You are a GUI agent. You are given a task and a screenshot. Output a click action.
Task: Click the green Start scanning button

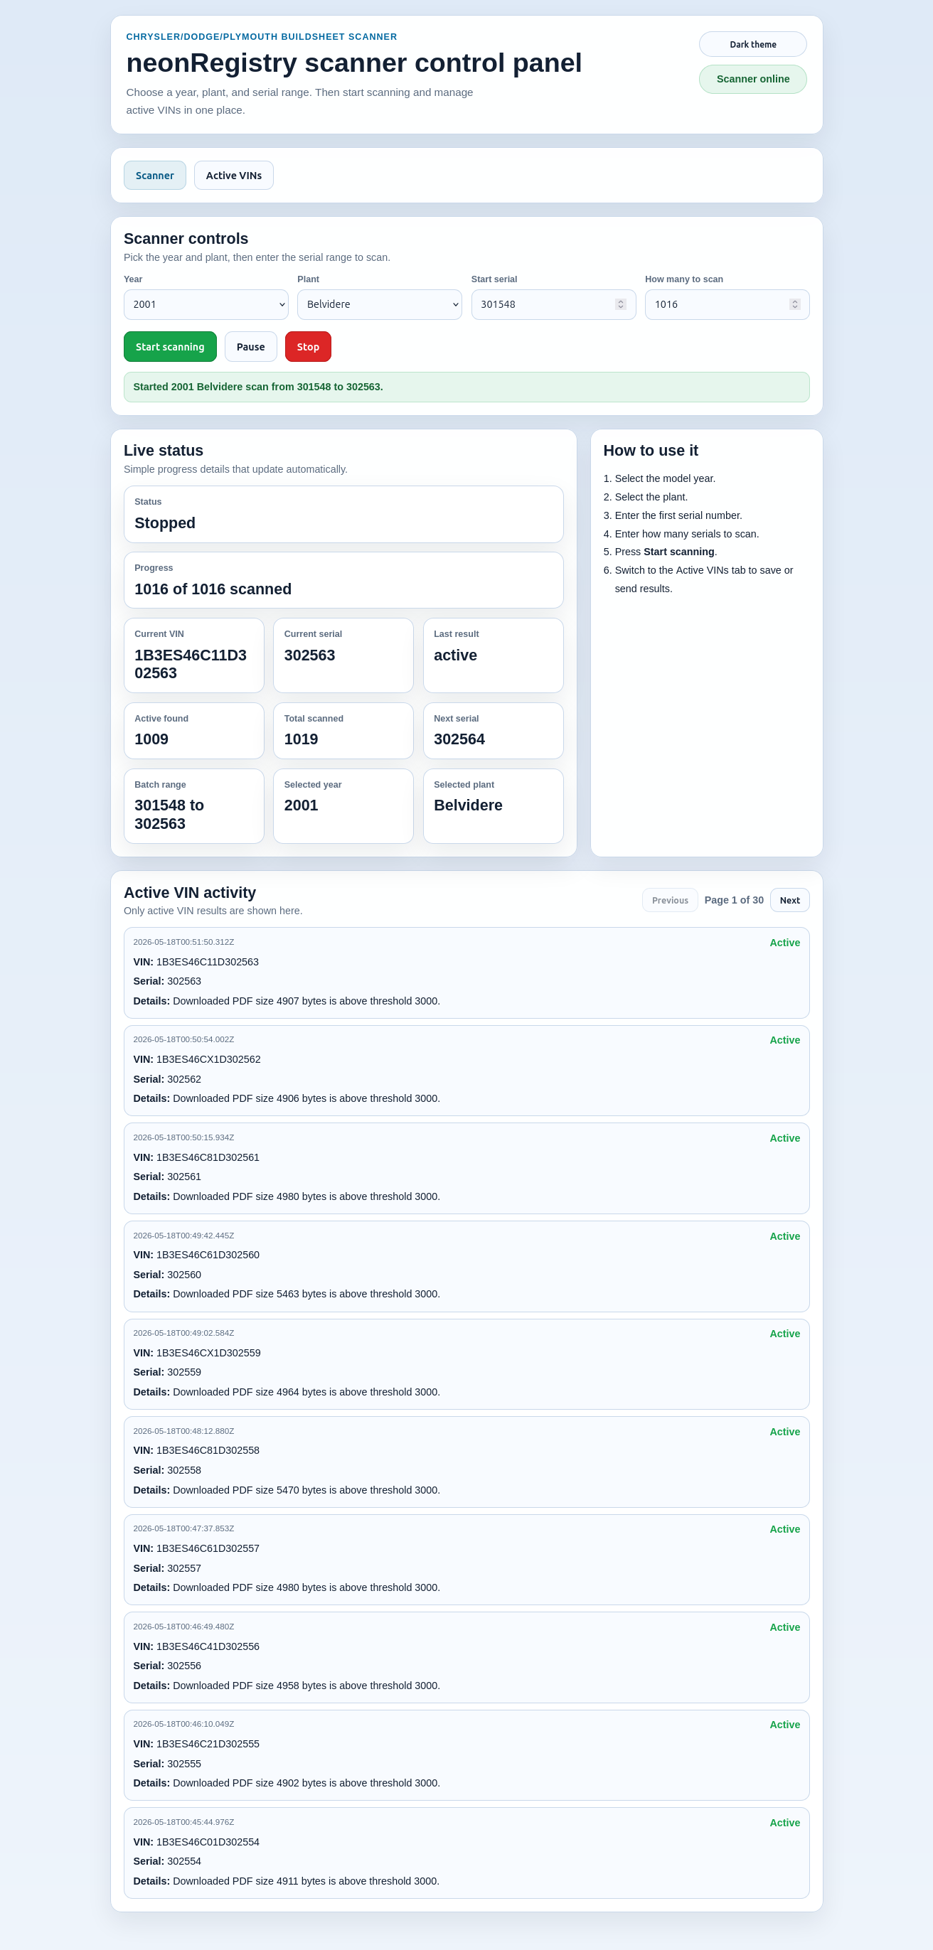click(x=170, y=347)
